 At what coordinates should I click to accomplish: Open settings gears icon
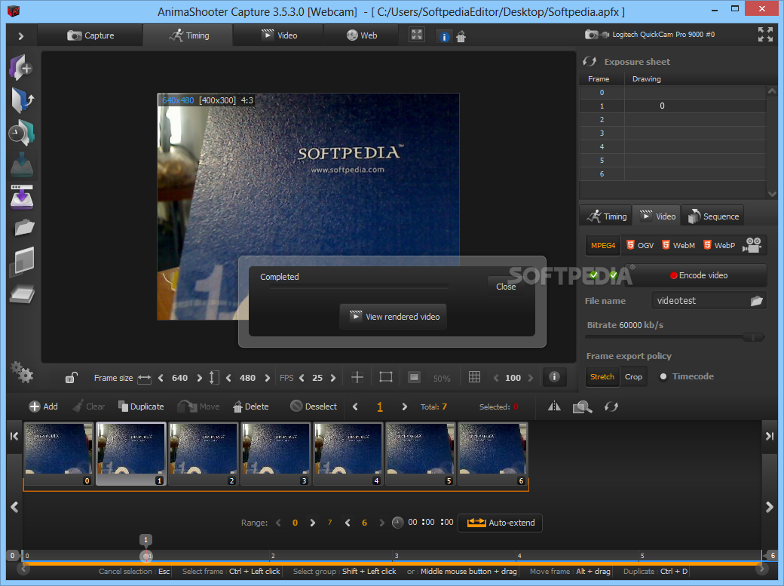pos(22,373)
